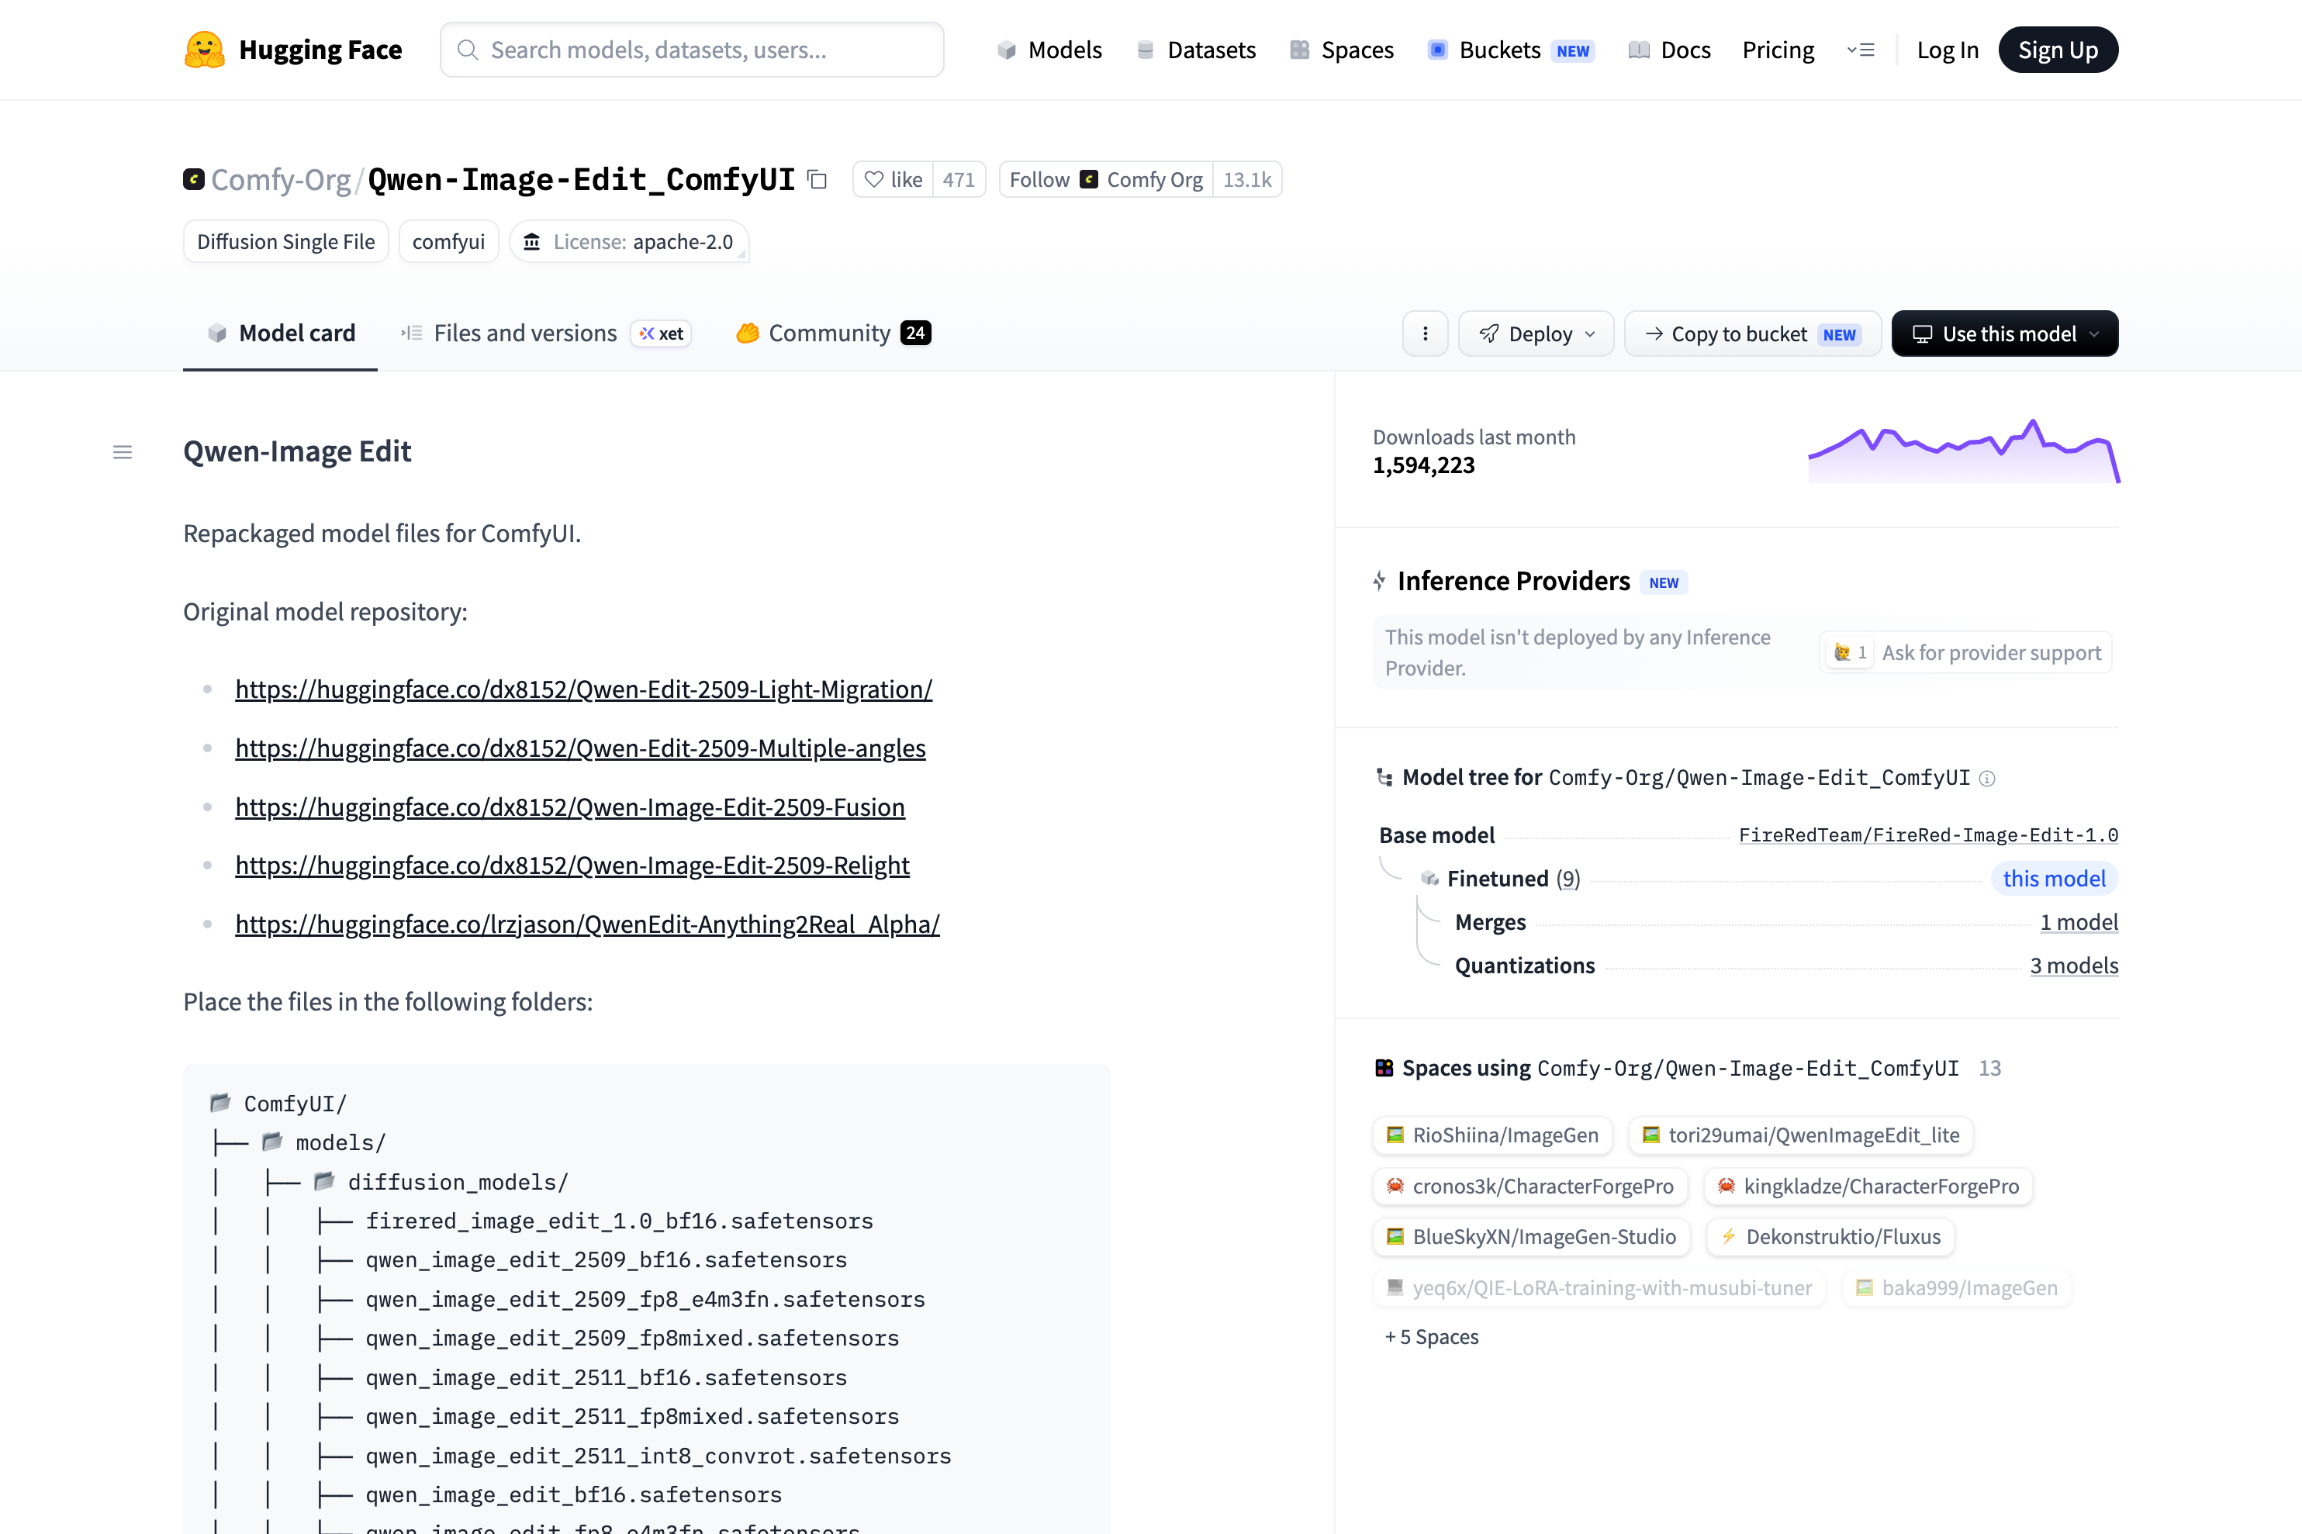Open the navigation overflow menu icon
This screenshot has width=2302, height=1534.
(x=1860, y=50)
